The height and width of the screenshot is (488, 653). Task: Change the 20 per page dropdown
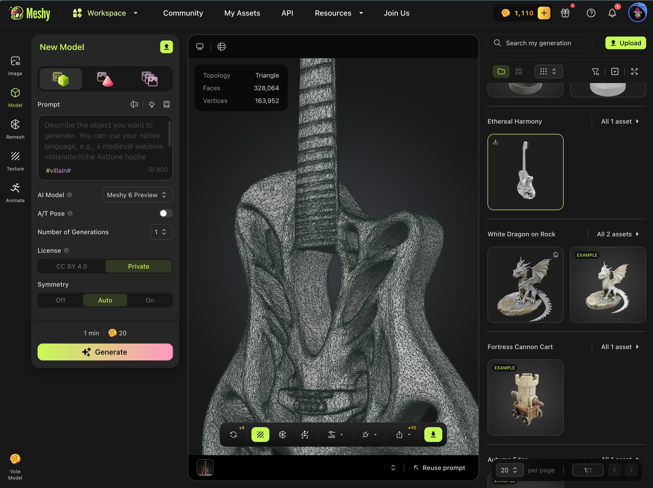509,470
